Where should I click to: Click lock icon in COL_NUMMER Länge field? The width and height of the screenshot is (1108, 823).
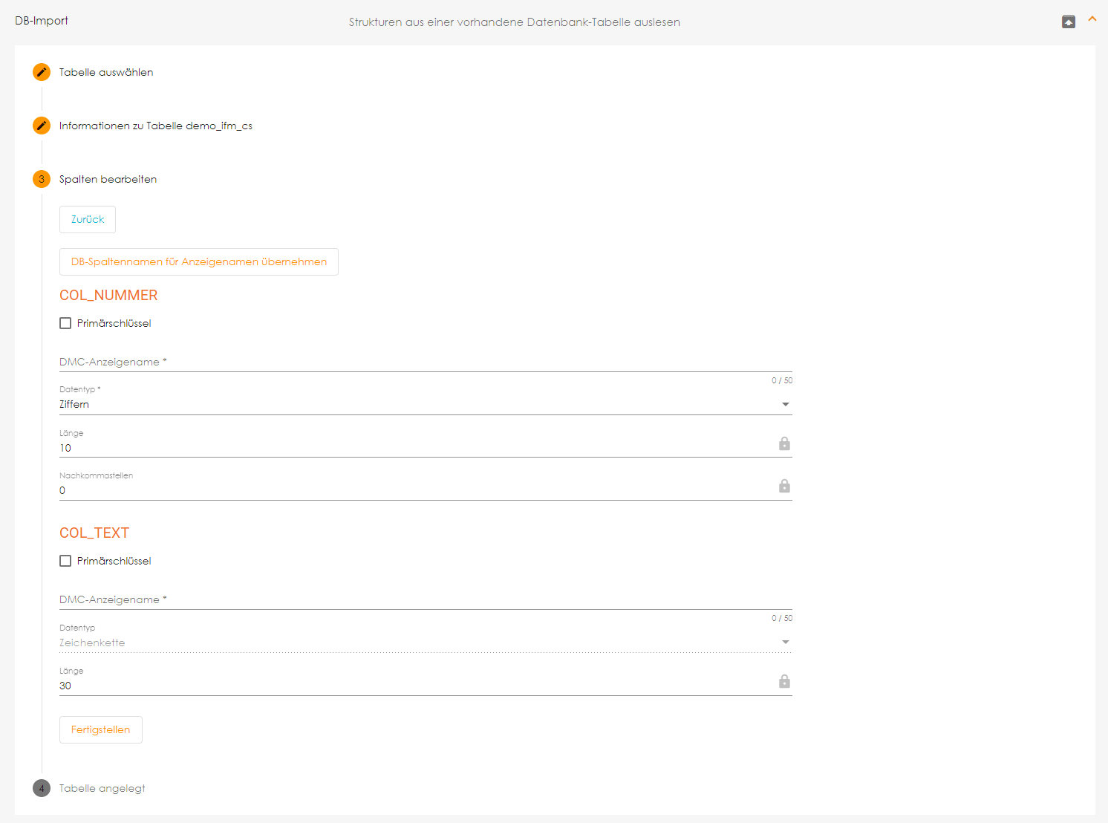point(784,443)
